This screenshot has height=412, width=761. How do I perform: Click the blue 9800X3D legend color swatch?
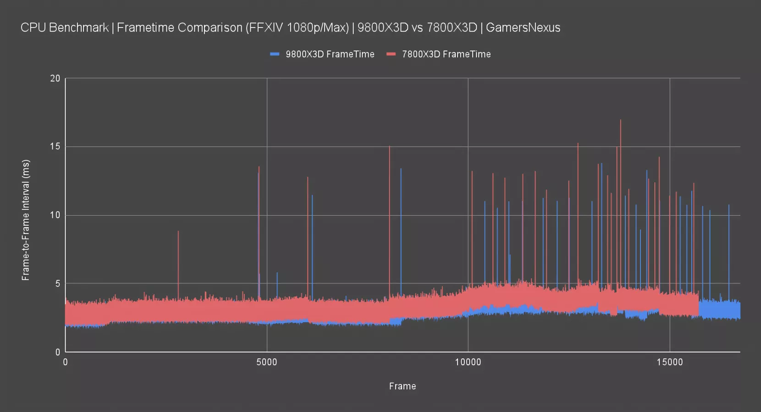(275, 54)
